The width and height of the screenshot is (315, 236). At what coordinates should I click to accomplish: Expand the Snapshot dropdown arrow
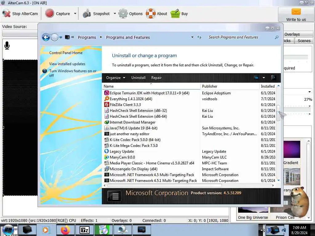(x=115, y=14)
